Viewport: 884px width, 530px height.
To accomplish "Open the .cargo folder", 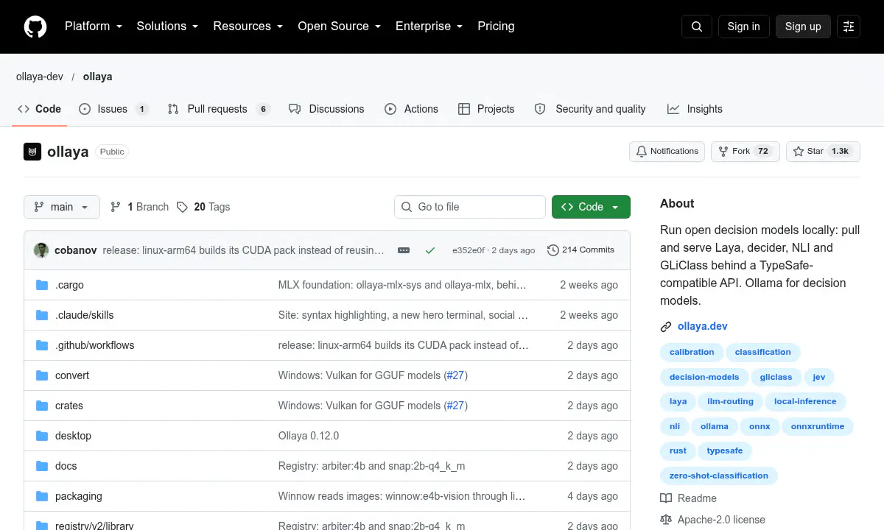I will click(70, 285).
